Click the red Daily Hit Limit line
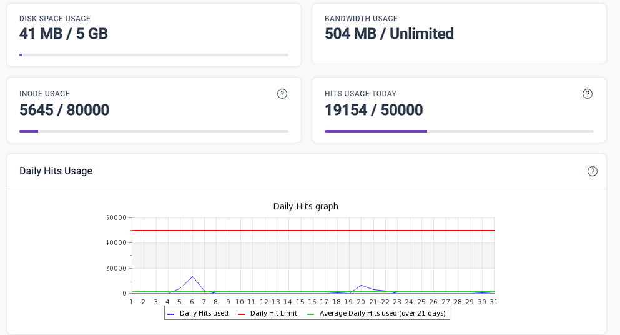Screen dimensions: 620x335 (x=312, y=230)
